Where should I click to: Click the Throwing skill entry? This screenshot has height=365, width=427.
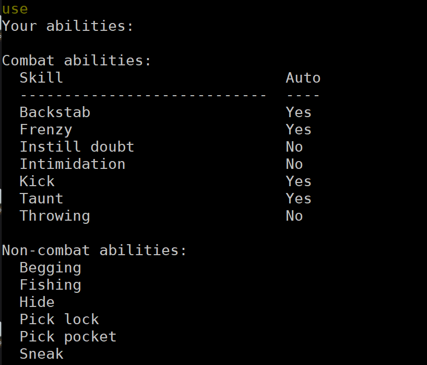(55, 216)
